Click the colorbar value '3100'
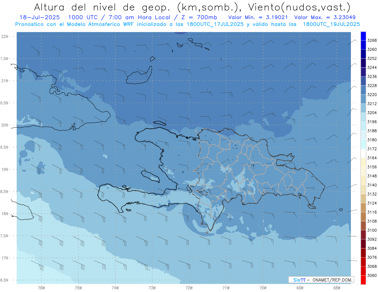This screenshot has height=292, width=378. (x=372, y=230)
